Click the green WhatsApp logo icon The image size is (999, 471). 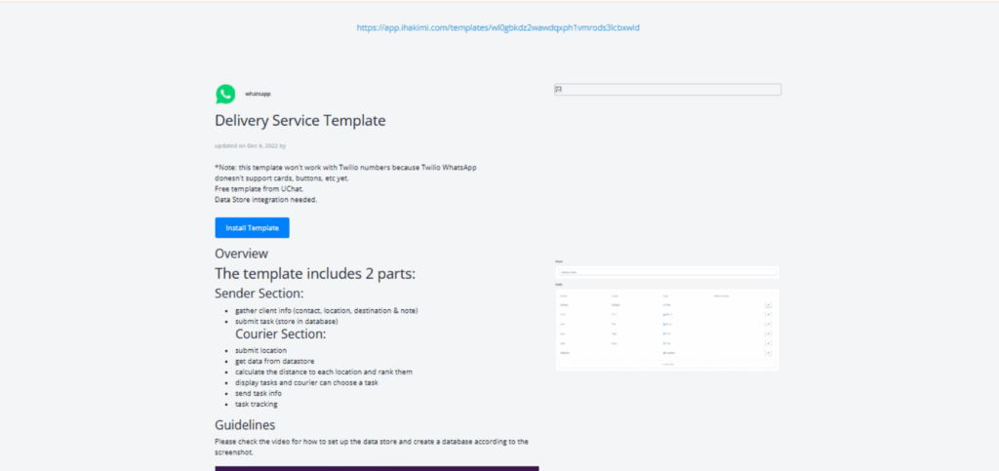pos(225,94)
